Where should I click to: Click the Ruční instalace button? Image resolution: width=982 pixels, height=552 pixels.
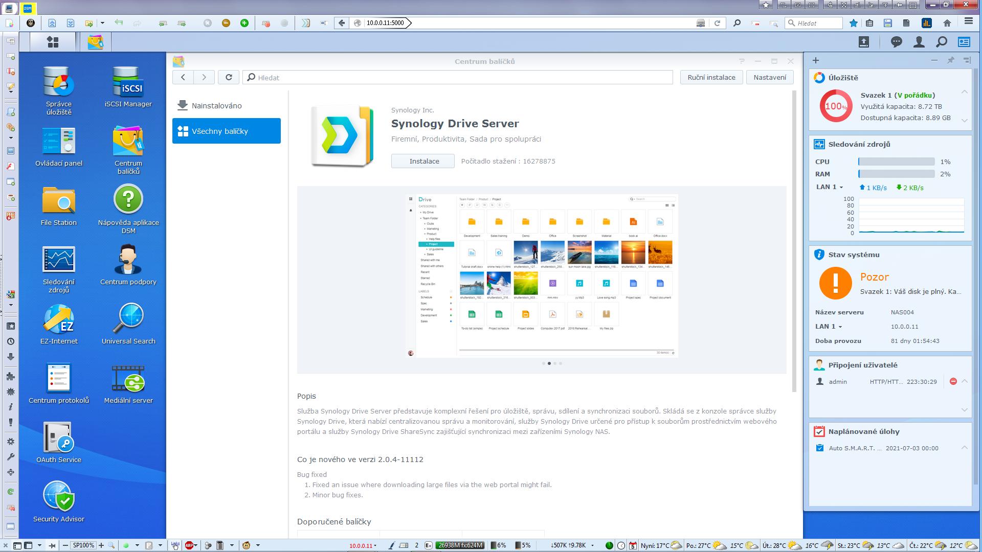[711, 78]
